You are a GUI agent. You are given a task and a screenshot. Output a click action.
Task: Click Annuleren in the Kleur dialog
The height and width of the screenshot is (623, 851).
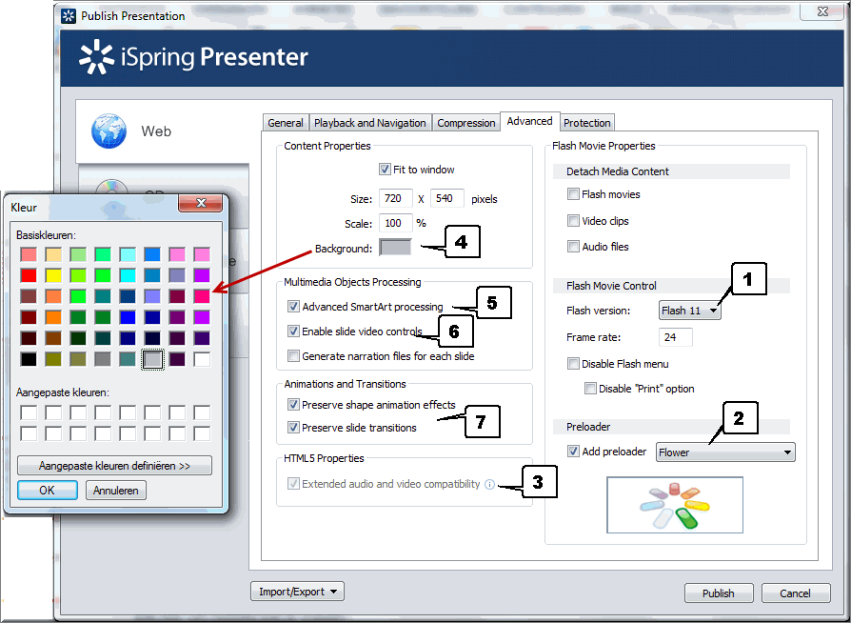(115, 490)
